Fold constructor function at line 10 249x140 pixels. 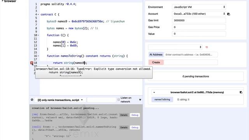point(38,35)
